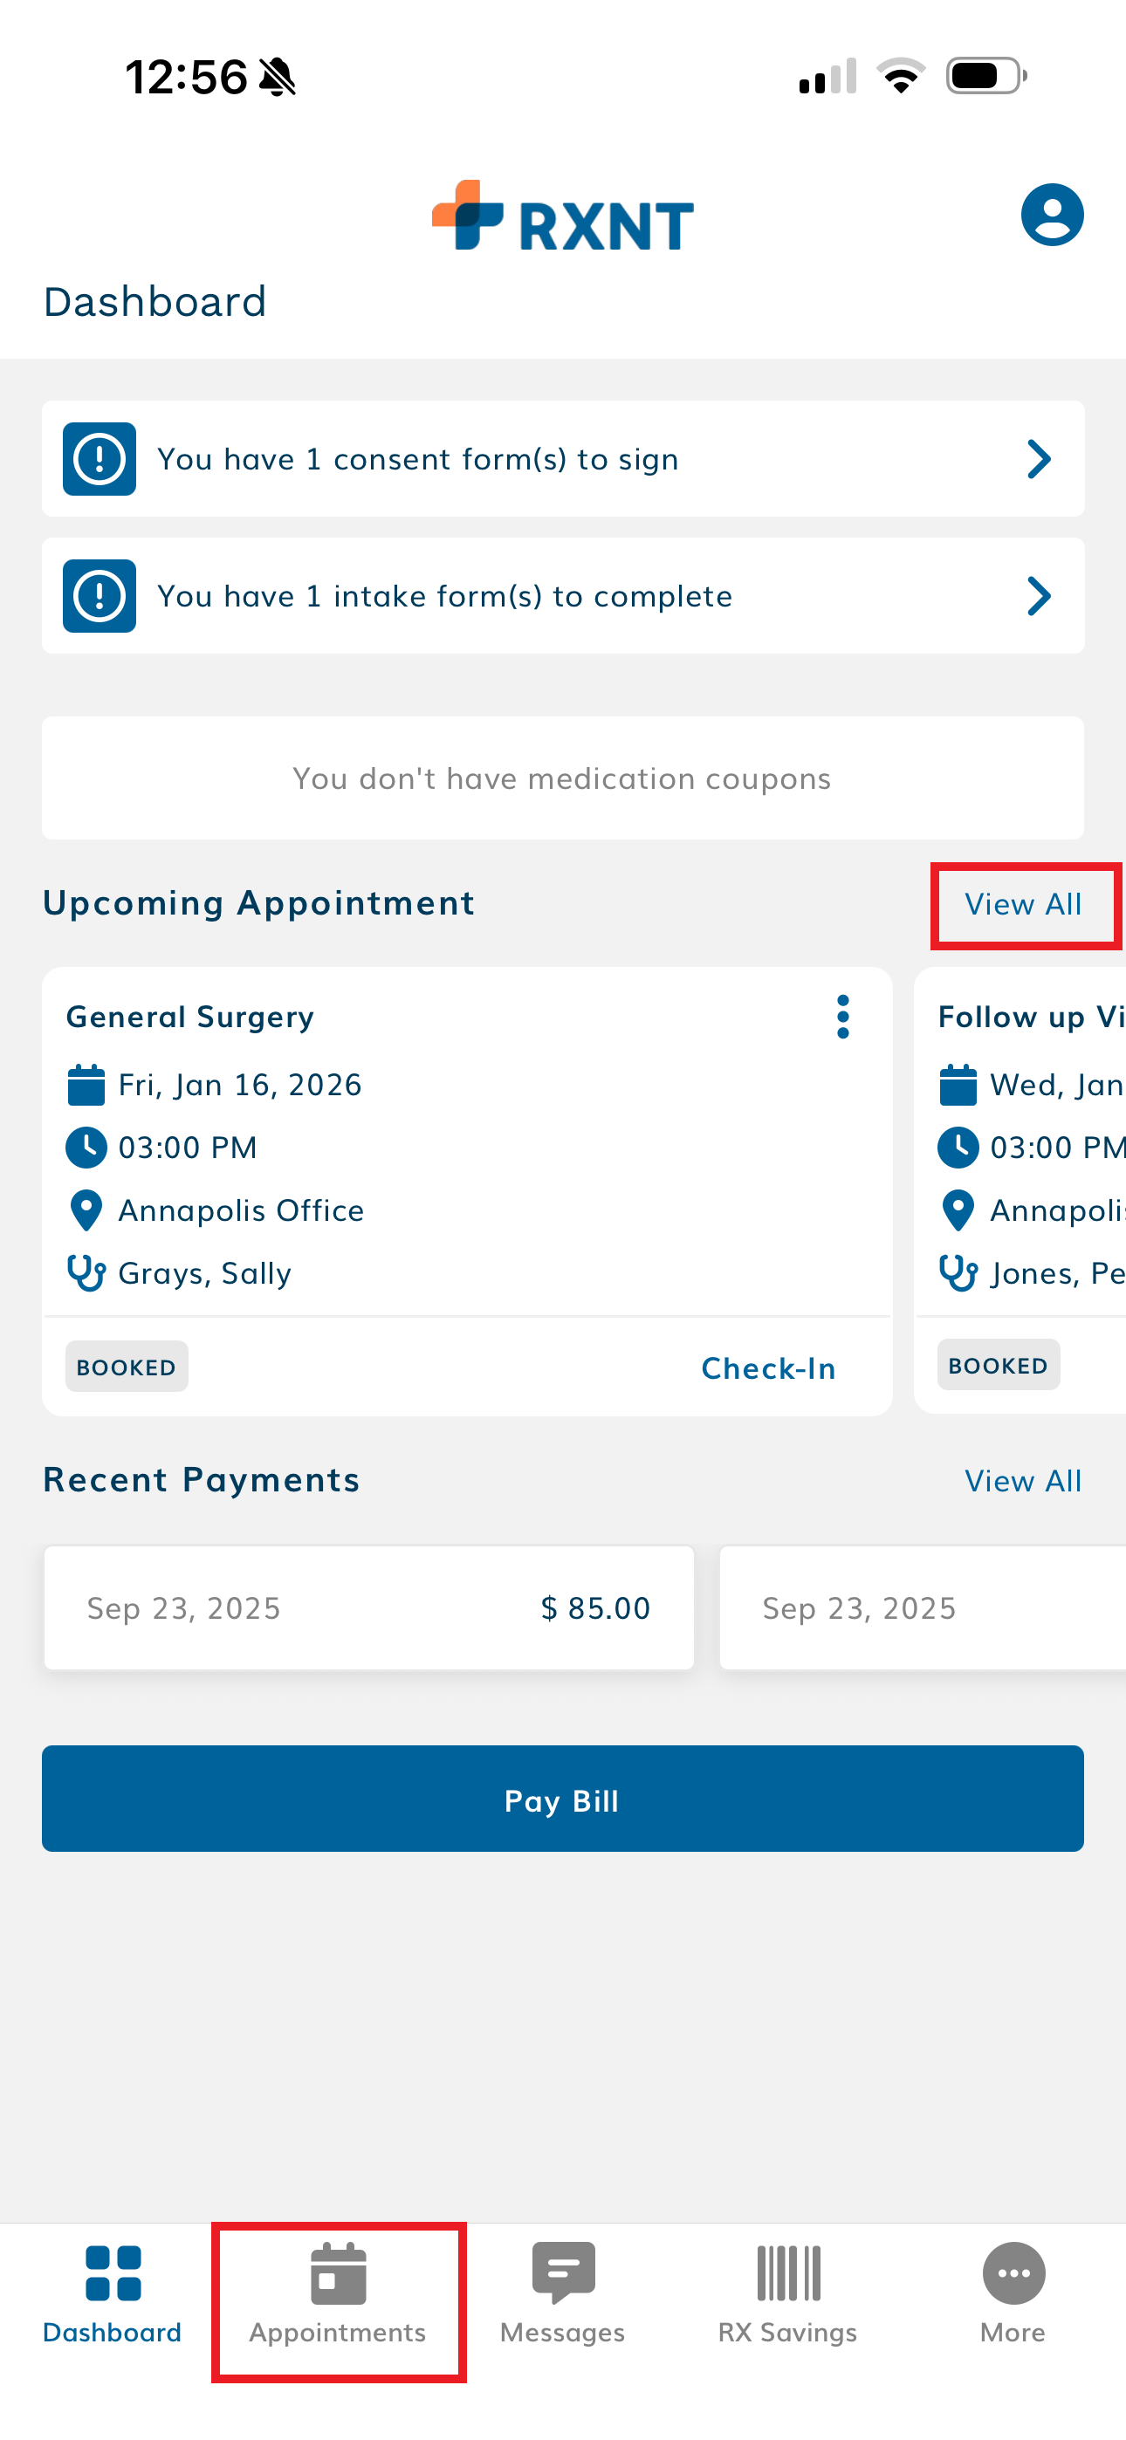Screen dimensions: 1126x2440
Task: Expand the intake form chevron arrow
Action: 1039,596
